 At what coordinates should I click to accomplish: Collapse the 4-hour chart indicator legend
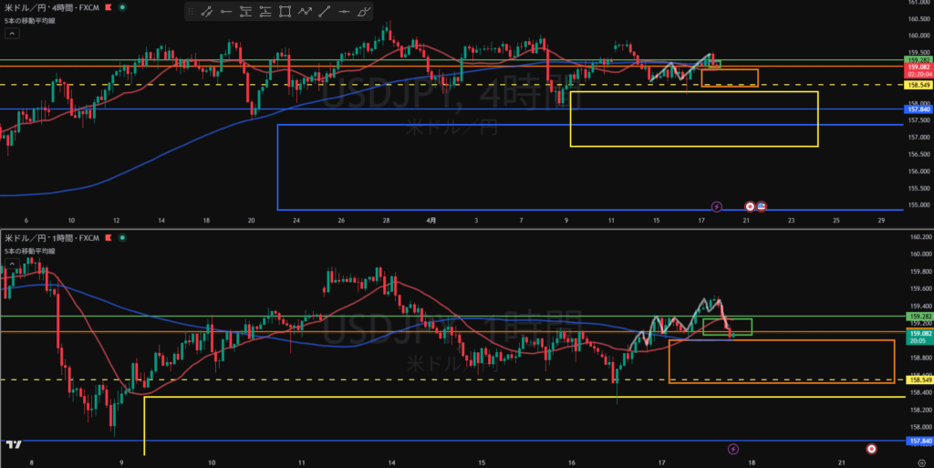[12, 33]
